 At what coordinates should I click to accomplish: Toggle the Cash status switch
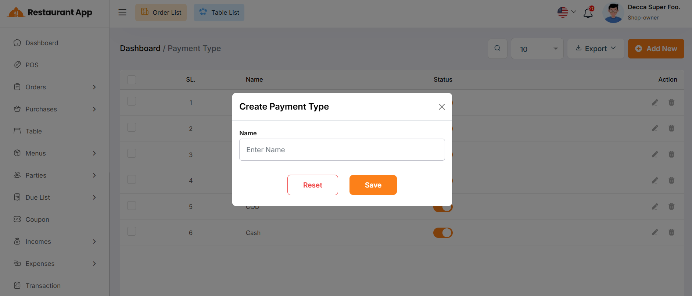tap(443, 233)
